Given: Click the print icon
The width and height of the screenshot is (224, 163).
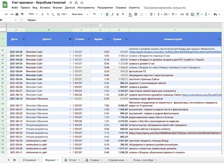Looking at the screenshot, I should [x=17, y=14].
